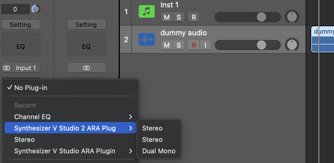Click the first channel strip Setting button
The width and height of the screenshot is (334, 163).
tap(21, 25)
